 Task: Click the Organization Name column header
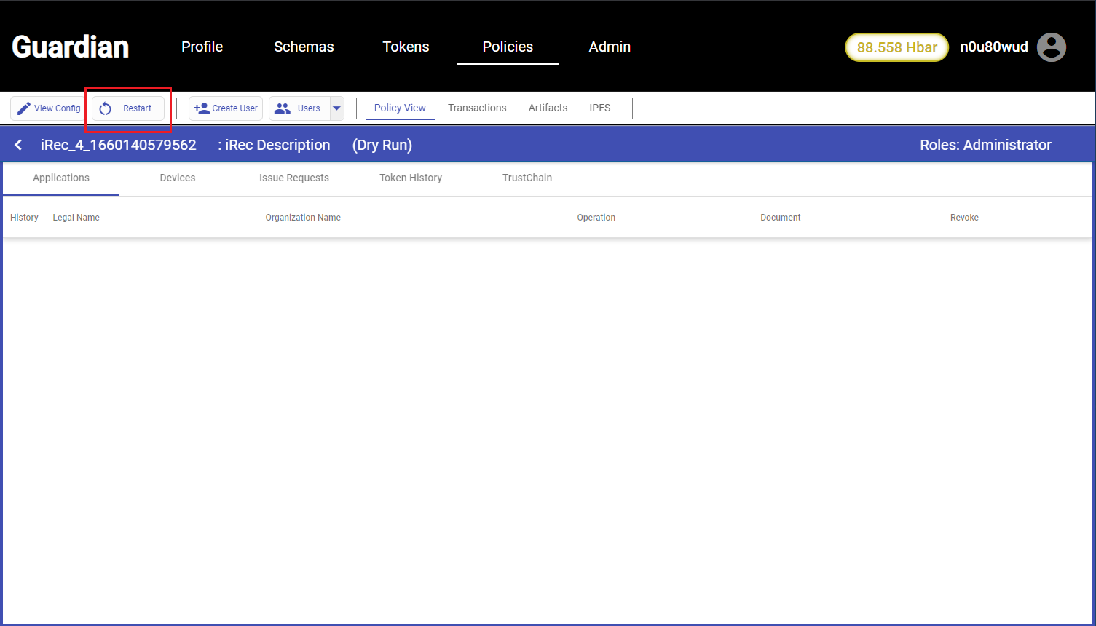(x=303, y=218)
